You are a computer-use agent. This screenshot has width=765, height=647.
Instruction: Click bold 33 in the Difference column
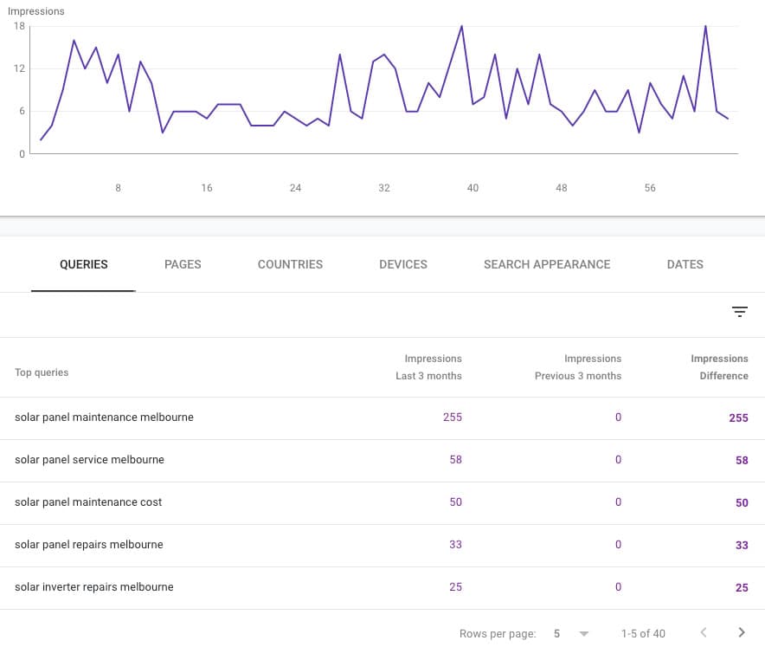[x=742, y=546]
